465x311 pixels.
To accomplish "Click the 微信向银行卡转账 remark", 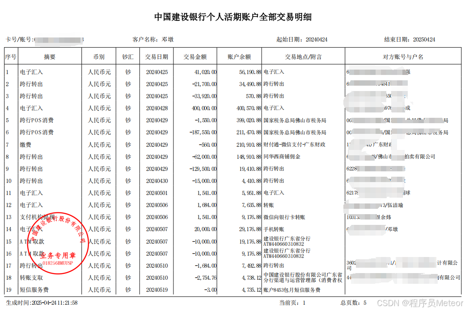I will tap(284, 217).
